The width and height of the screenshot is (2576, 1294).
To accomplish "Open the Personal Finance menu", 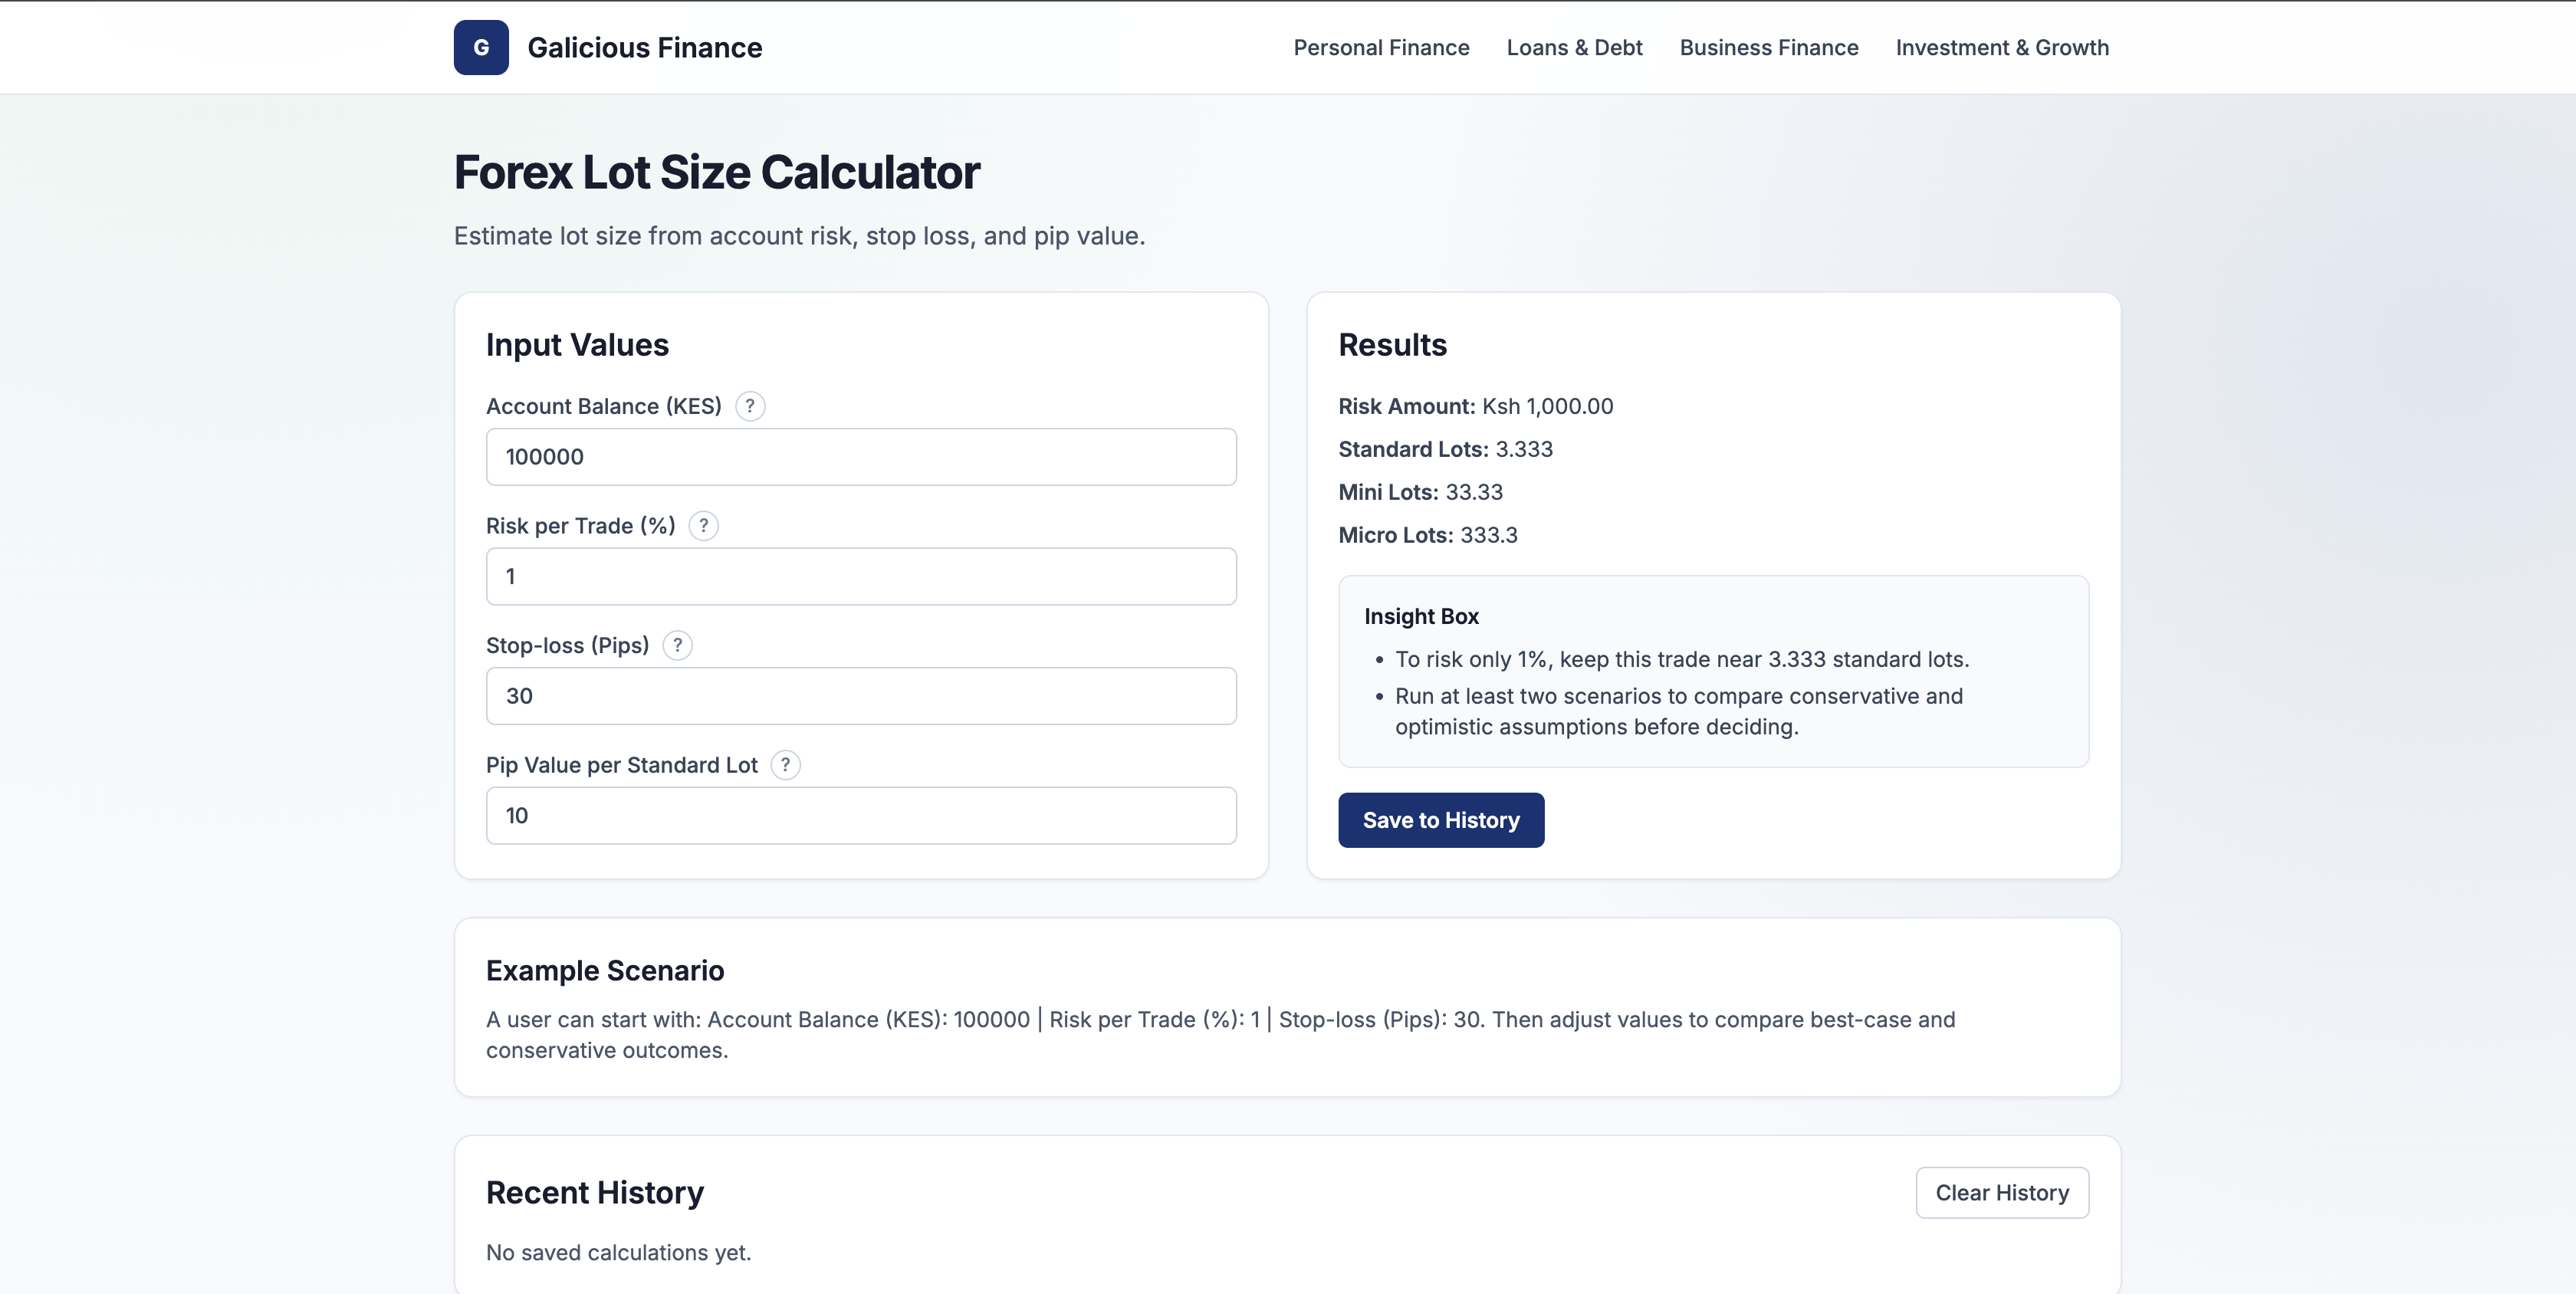I will (x=1381, y=47).
